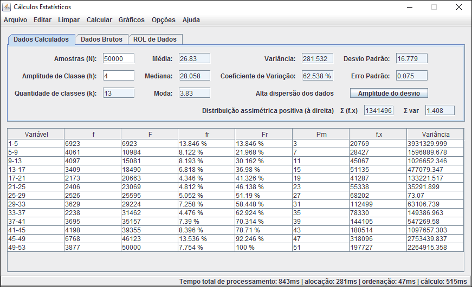Screen dimensions: 472x287
Task: Select the 21-25 class row cell
Action: [x=36, y=186]
